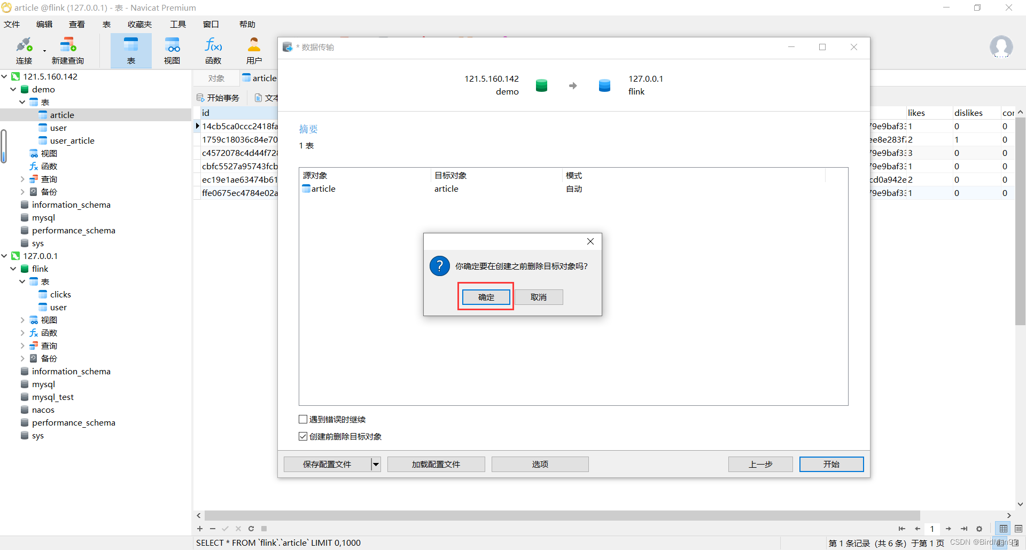Click the add record plus icon
This screenshot has height=550, width=1026.
200,529
